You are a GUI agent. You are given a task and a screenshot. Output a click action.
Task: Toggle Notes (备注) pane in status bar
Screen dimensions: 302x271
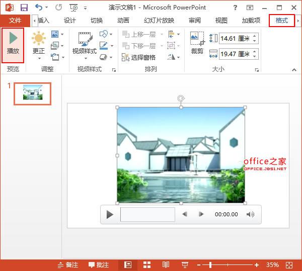click(68, 265)
